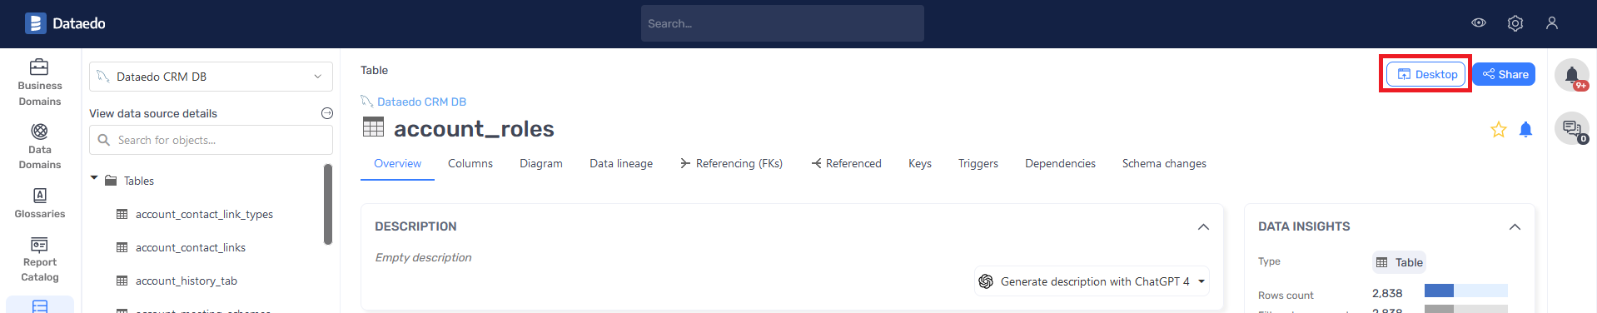This screenshot has width=1597, height=313.
Task: Open the Dataedo CRM DB source dropdown
Action: [x=211, y=77]
